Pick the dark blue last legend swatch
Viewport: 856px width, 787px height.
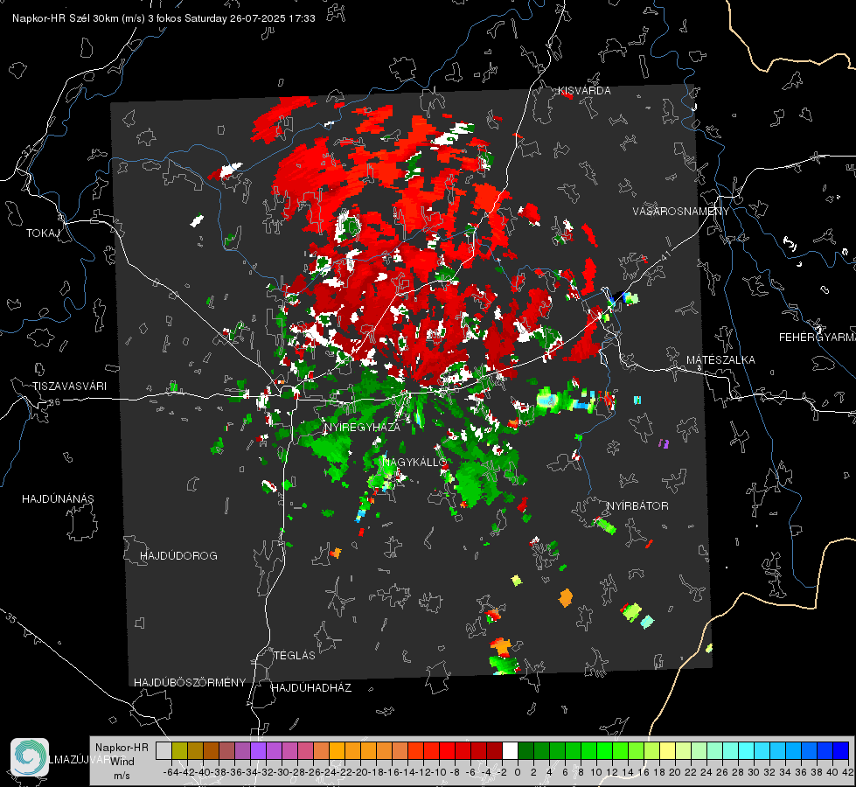(x=841, y=751)
